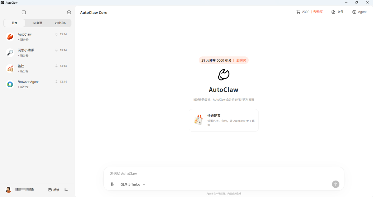The height and width of the screenshot is (197, 373).
Task: Click the shopping cart credits icon
Action: (x=298, y=12)
